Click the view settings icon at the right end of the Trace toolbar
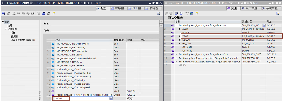This screenshot has height=101, width=283. point(158,13)
